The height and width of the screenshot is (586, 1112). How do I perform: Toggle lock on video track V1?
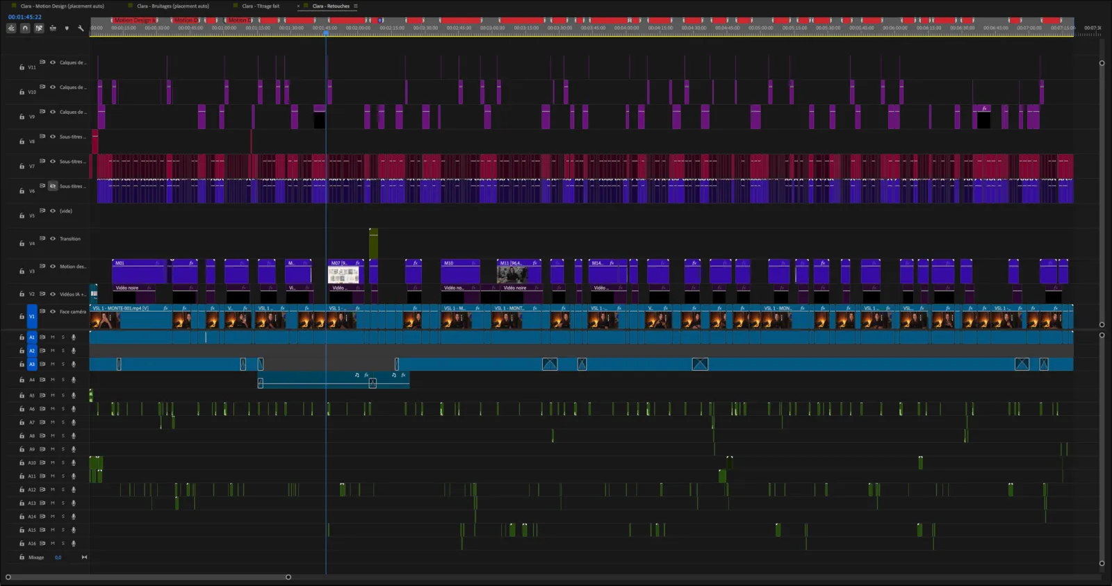tap(22, 316)
